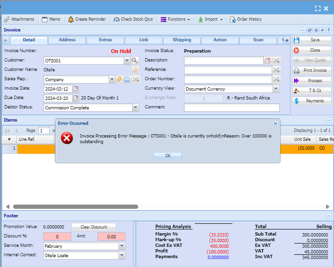Click the Description notes icon
Screen dimensions: 334x267
(267, 61)
